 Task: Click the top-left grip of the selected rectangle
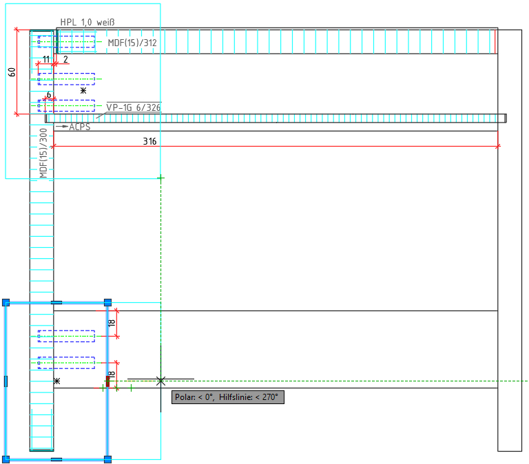[x=6, y=302]
